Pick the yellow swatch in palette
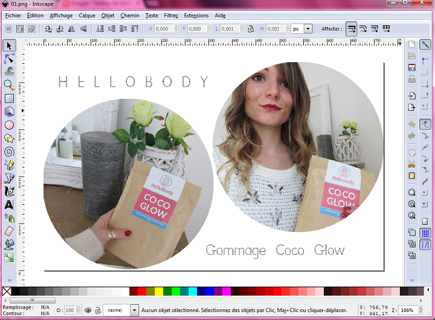The height and width of the screenshot is (320, 435). [158, 292]
